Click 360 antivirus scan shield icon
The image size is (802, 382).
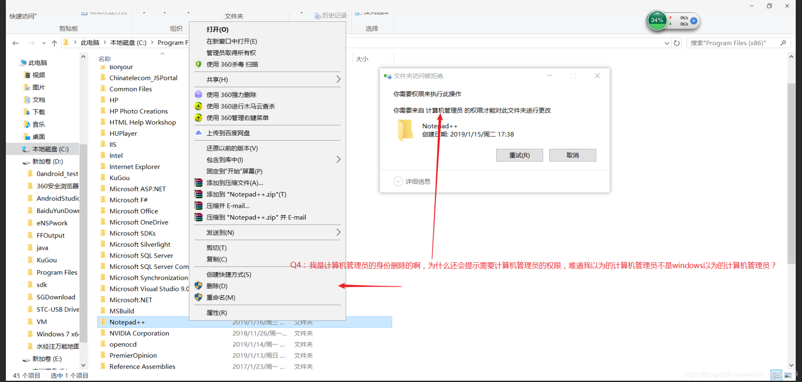[198, 64]
